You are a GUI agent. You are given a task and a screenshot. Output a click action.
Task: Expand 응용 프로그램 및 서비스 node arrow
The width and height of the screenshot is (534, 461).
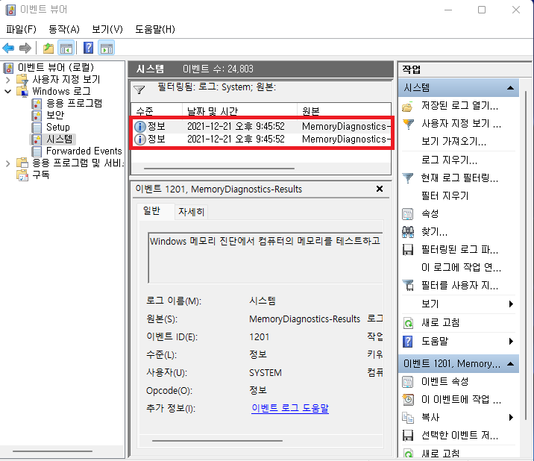pyautogui.click(x=8, y=163)
